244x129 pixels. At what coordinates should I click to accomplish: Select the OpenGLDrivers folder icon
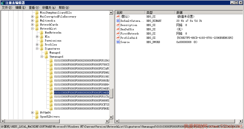point(37,116)
